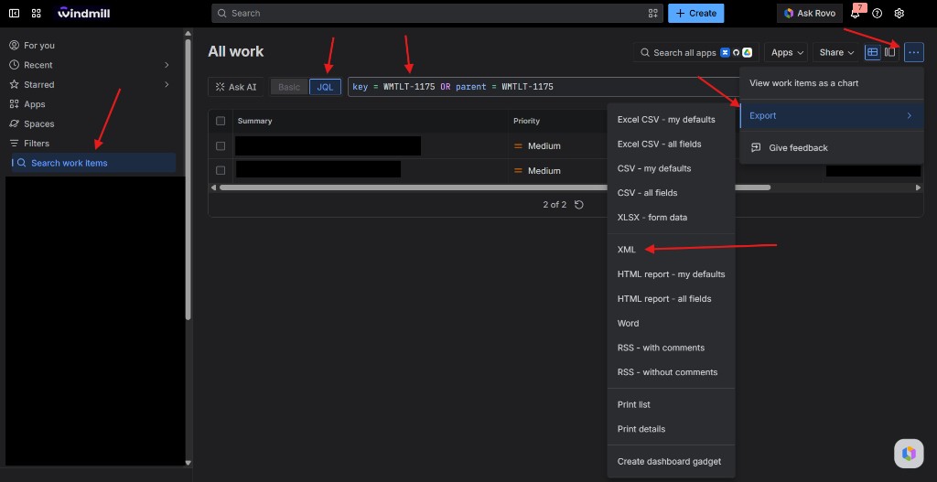Select Create dashboard gadget

click(x=671, y=461)
